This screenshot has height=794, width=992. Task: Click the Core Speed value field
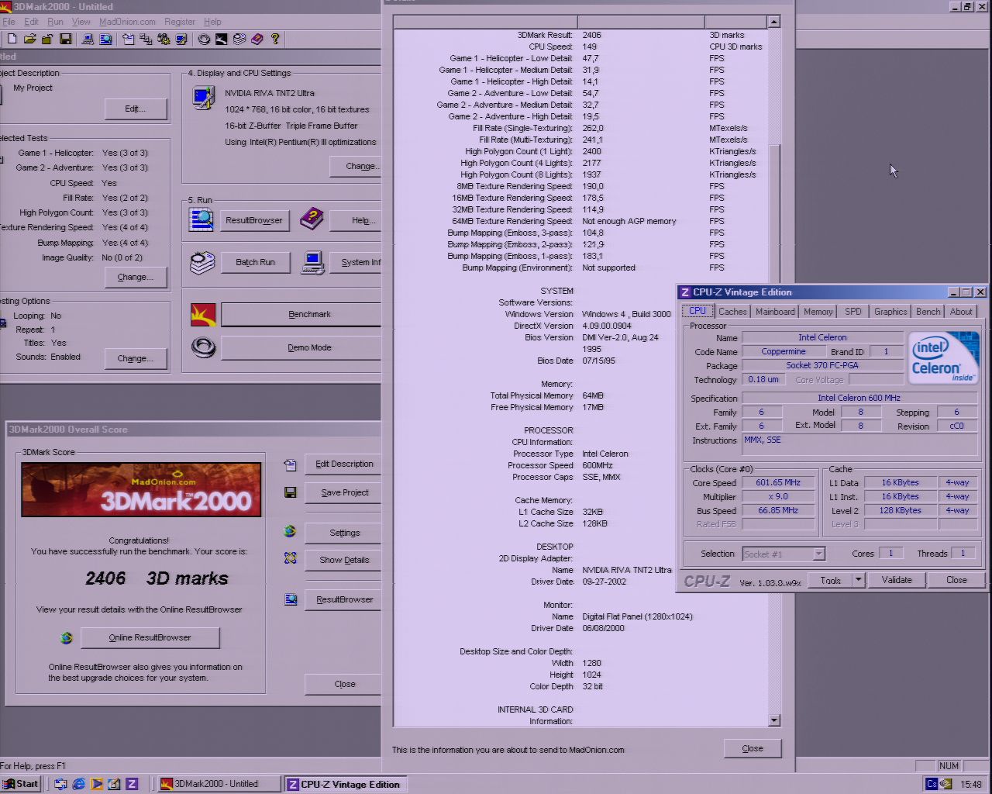pos(778,482)
